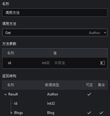110x116 pixels.
Task: Select the Id tree item
Action: click(x=16, y=103)
